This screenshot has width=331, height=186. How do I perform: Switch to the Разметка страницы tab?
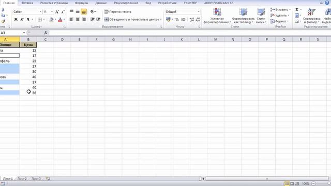click(x=54, y=3)
